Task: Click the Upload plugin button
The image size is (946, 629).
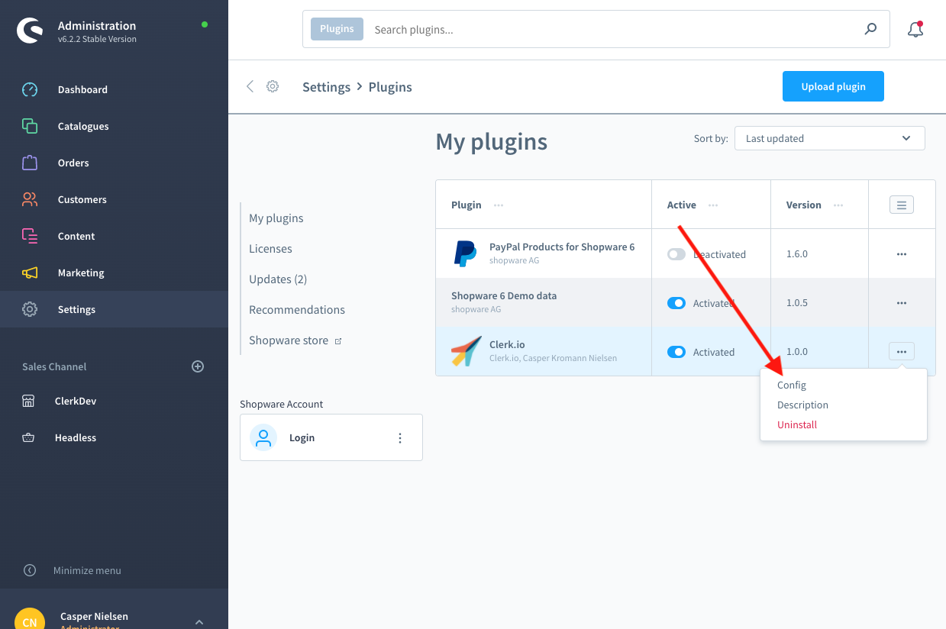Action: point(833,86)
